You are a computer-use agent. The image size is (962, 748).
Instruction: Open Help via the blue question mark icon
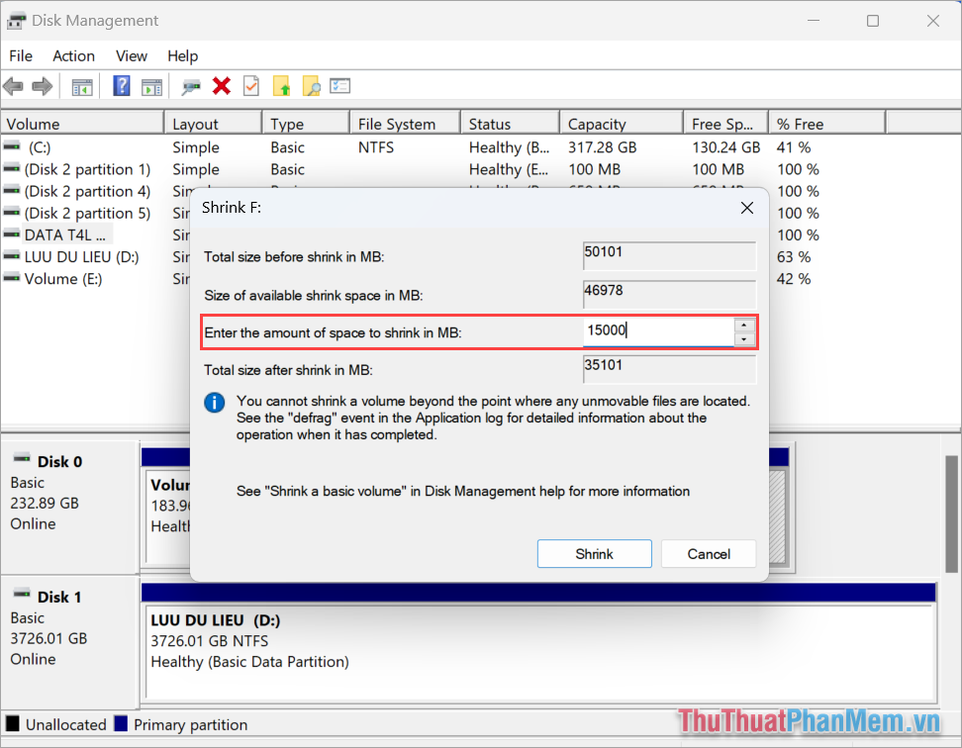[x=121, y=86]
